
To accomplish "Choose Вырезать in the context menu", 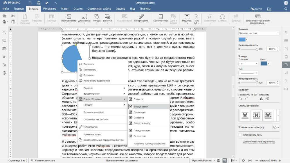I will 89,64.
